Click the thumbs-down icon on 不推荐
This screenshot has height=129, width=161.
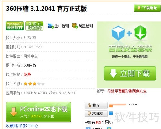[89, 114]
